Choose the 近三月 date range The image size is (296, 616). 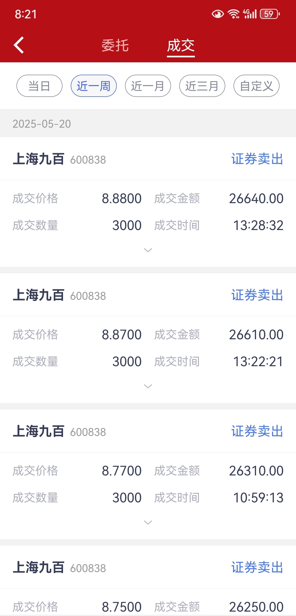point(202,86)
